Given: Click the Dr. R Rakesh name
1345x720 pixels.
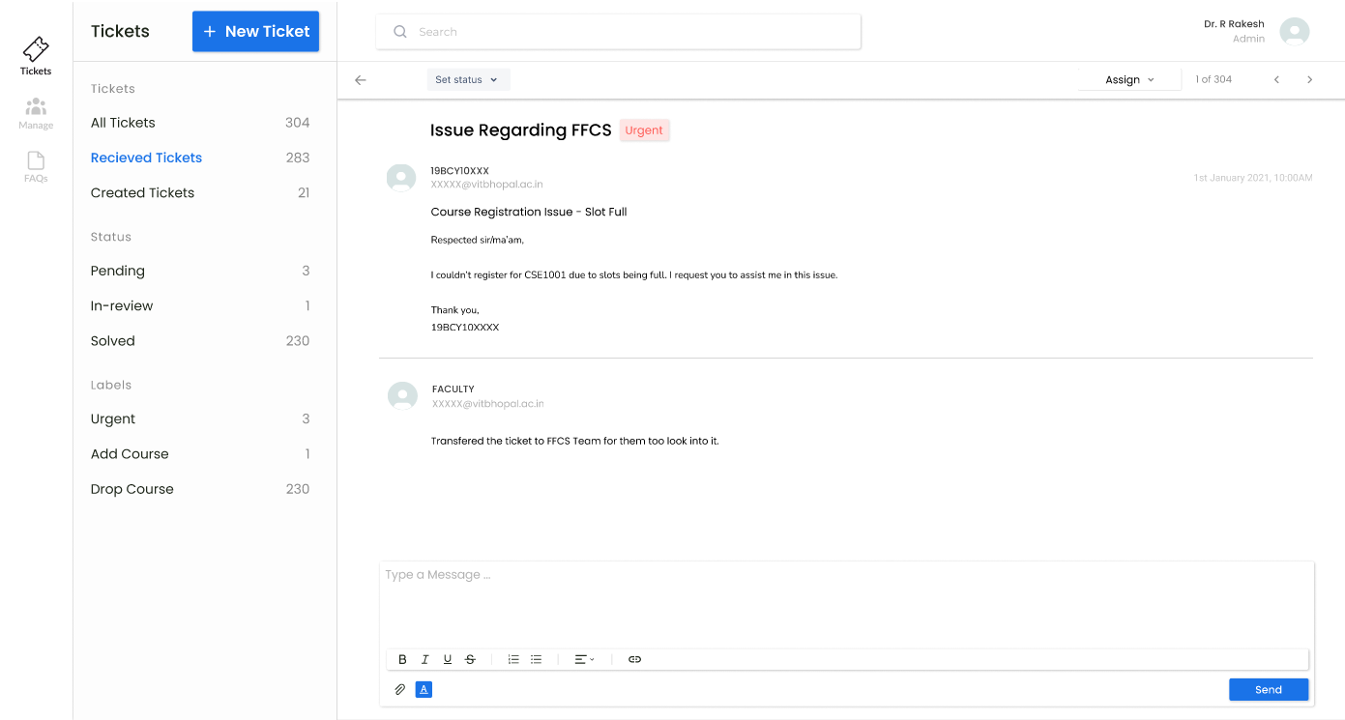Looking at the screenshot, I should point(1234,24).
